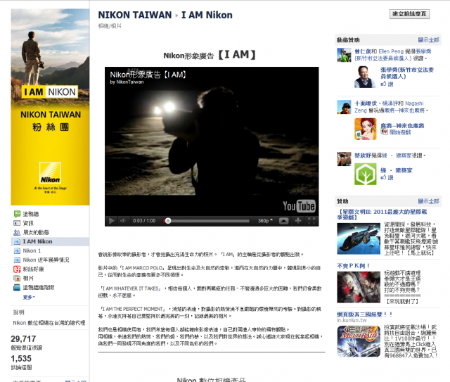Toggle the video pop-out size button
This screenshot has width=450, height=382.
[x=283, y=221]
